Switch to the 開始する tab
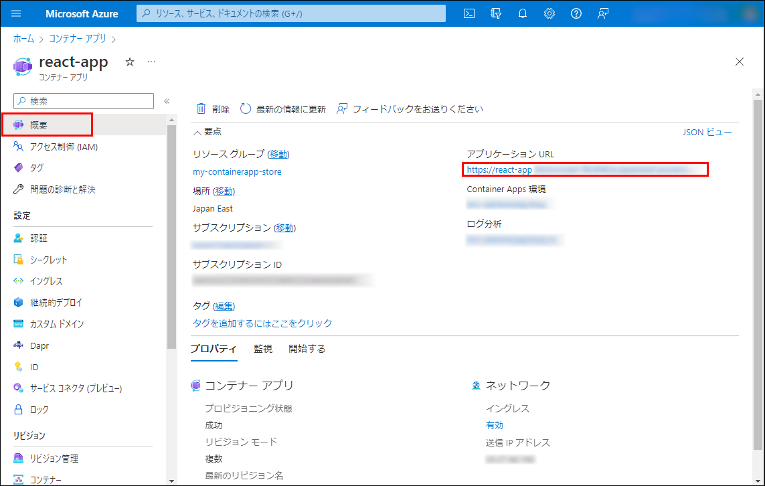Screen dimensions: 765x486 coord(307,349)
